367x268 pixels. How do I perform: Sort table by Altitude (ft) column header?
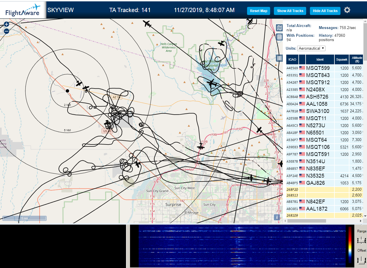(x=357, y=59)
